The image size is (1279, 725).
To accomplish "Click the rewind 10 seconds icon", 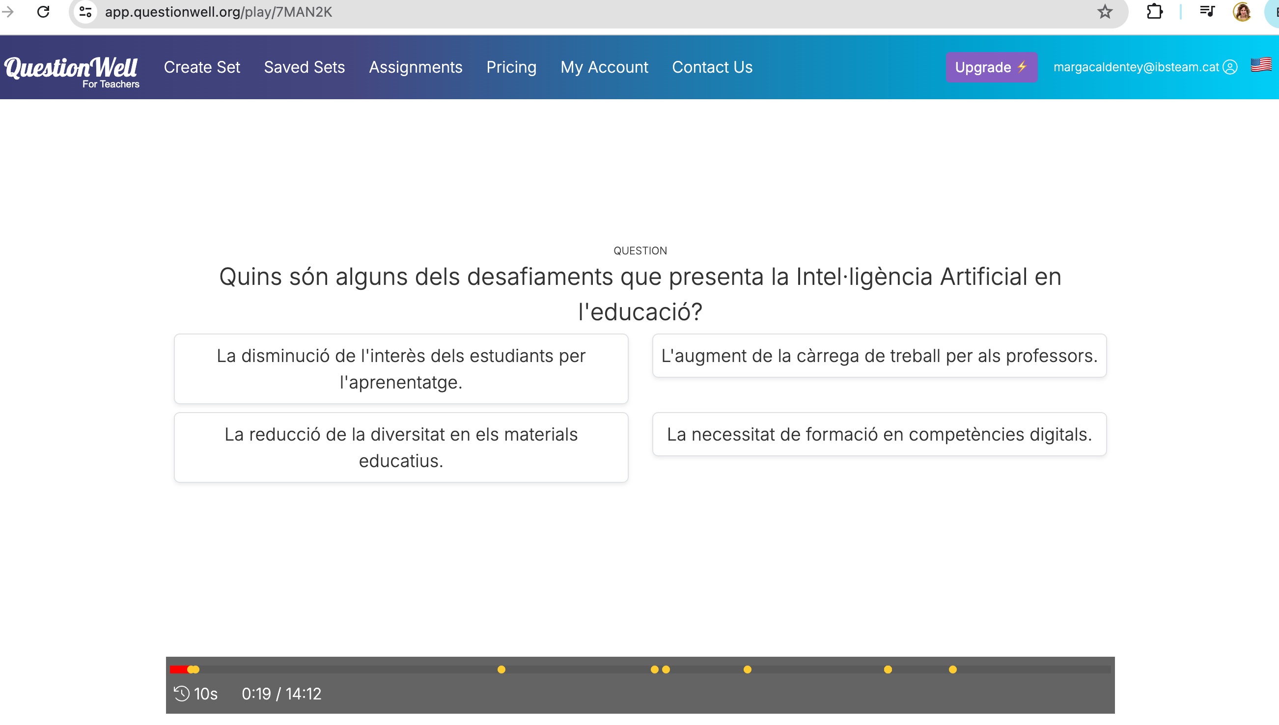I will [x=182, y=694].
